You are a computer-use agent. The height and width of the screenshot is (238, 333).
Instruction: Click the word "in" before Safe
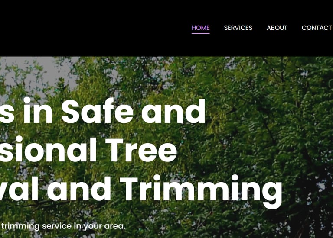tap(38, 110)
